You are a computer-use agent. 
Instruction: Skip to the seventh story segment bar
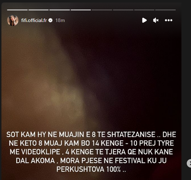click(x=144, y=10)
